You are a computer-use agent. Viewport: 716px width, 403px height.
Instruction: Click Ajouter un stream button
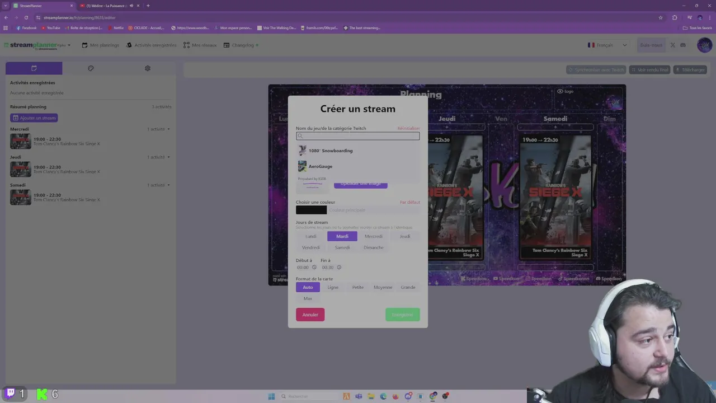[34, 118]
